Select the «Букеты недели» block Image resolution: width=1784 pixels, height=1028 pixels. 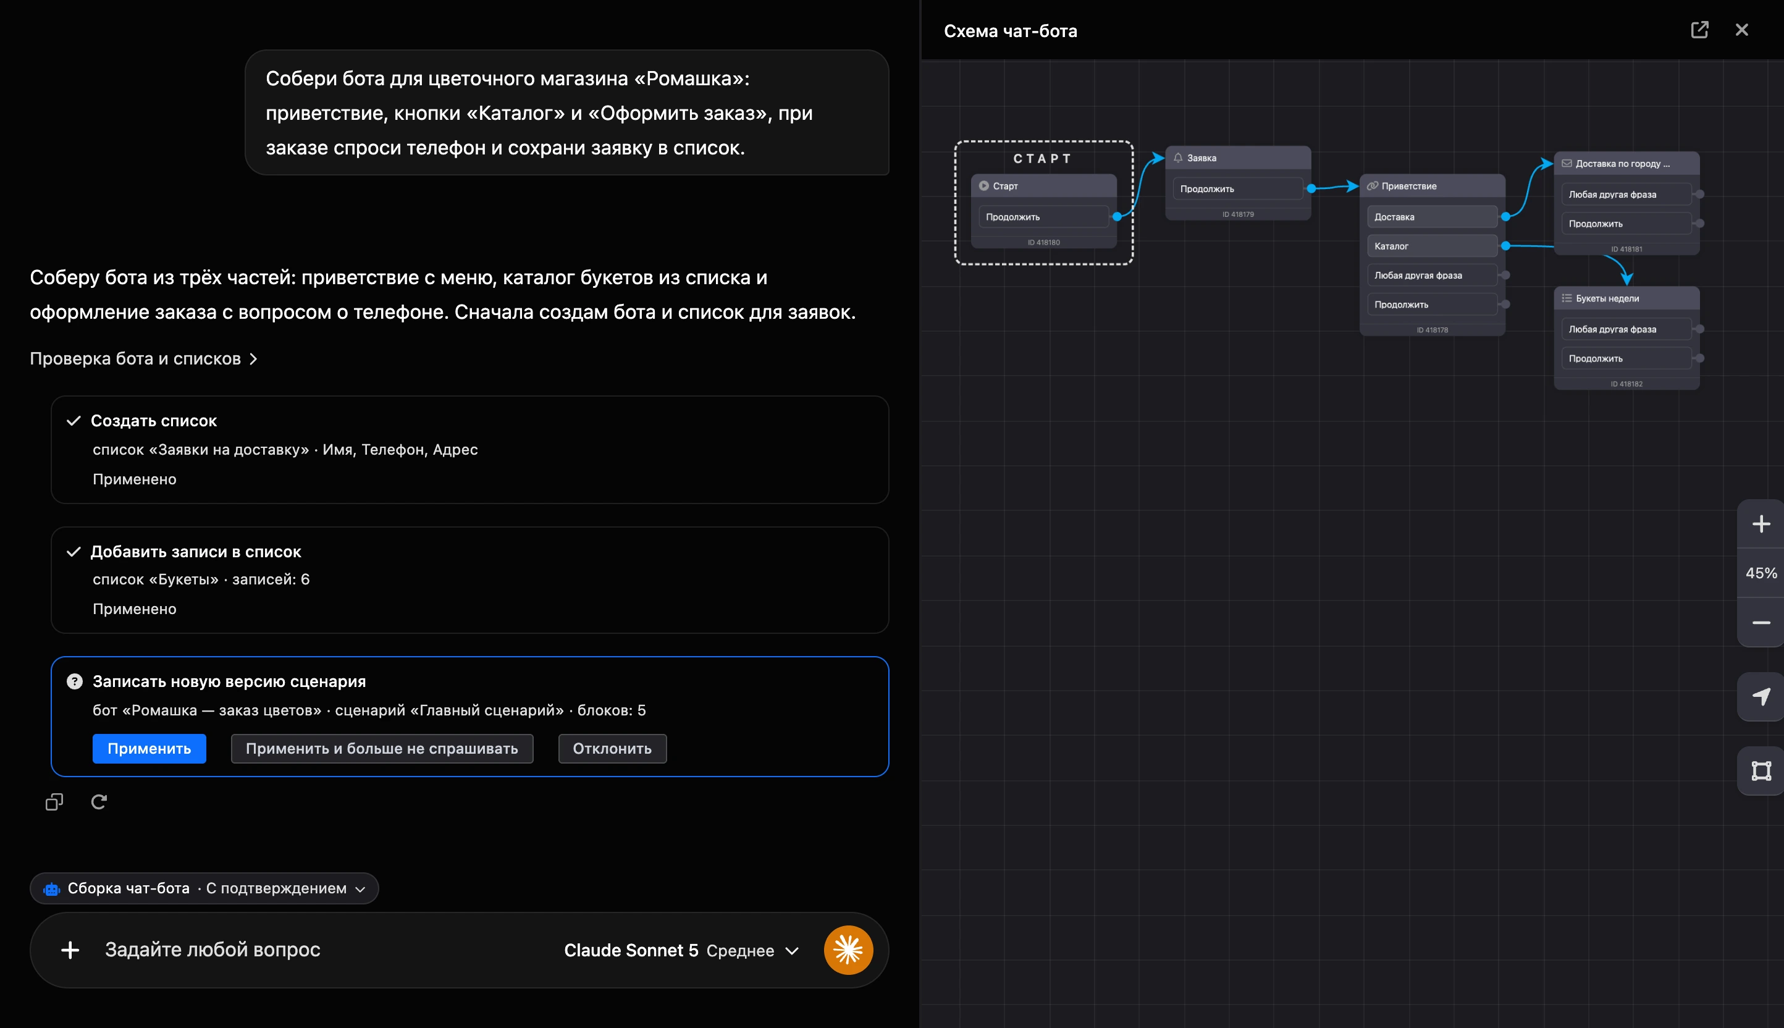[1626, 298]
